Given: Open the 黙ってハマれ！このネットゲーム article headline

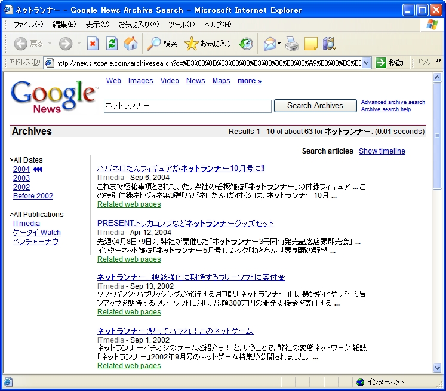Looking at the screenshot, I should (175, 331).
